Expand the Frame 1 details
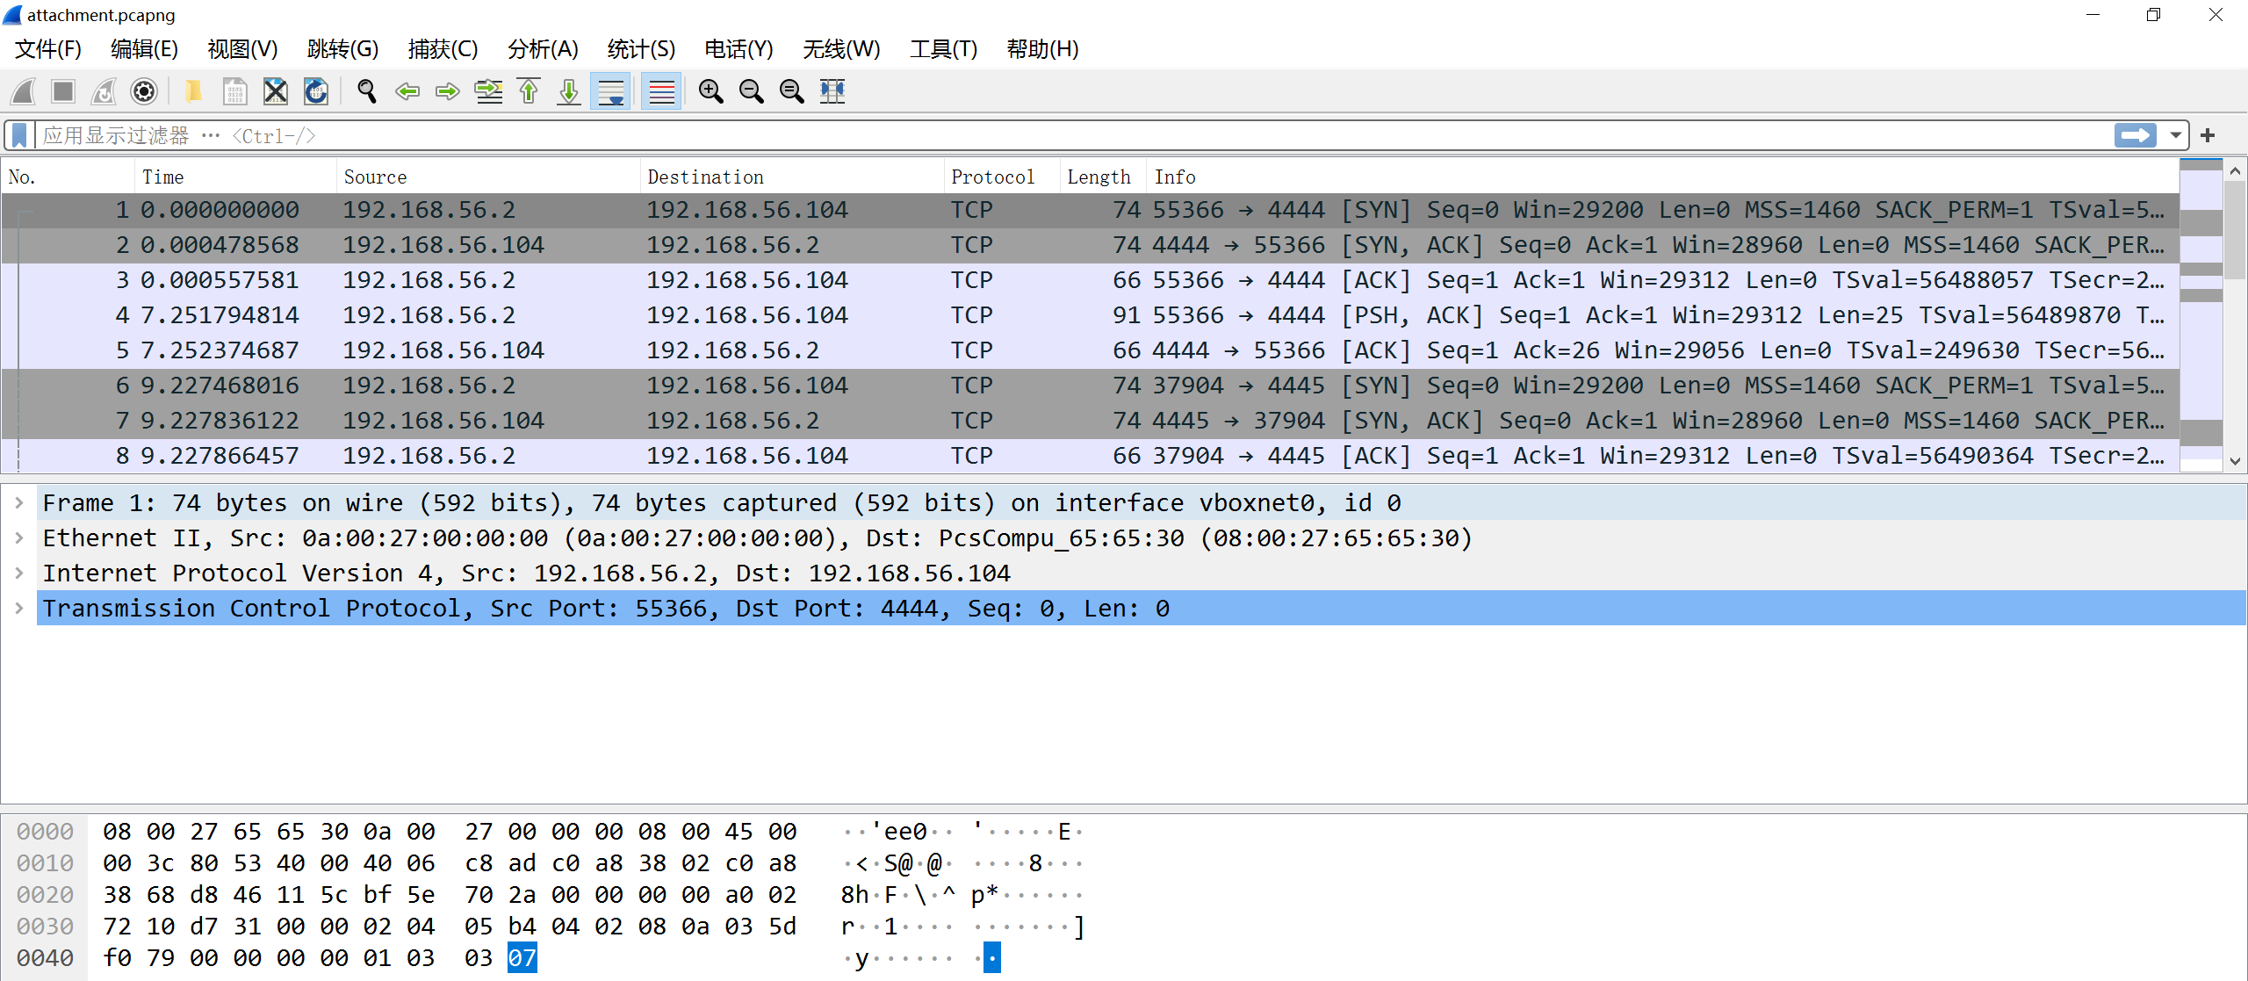This screenshot has width=2248, height=981. tap(19, 503)
